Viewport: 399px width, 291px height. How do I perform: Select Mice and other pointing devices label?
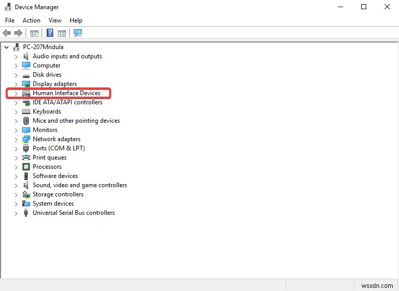pos(76,121)
